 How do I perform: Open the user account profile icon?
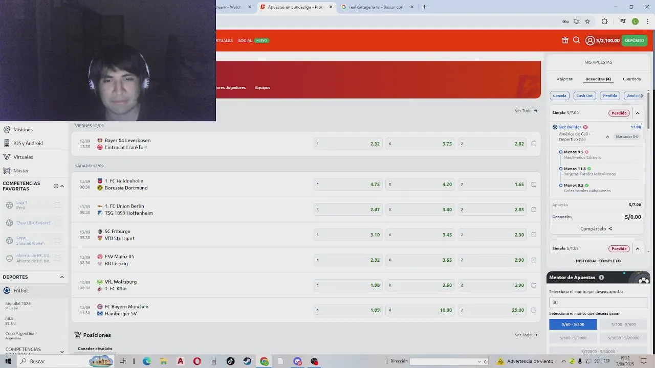pyautogui.click(x=590, y=40)
